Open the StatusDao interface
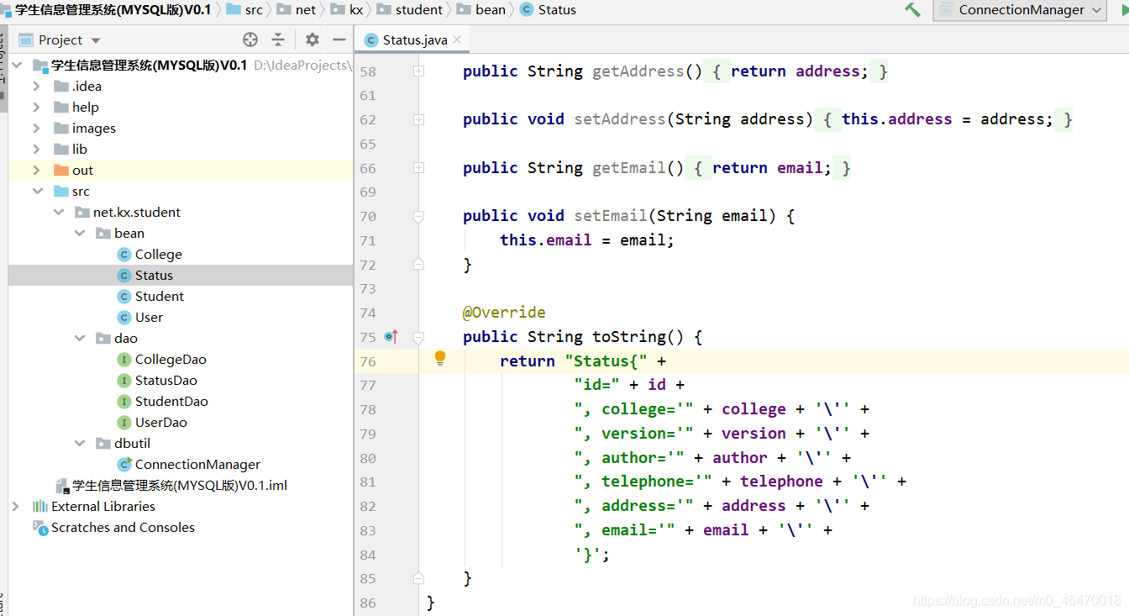The image size is (1129, 616). (165, 380)
